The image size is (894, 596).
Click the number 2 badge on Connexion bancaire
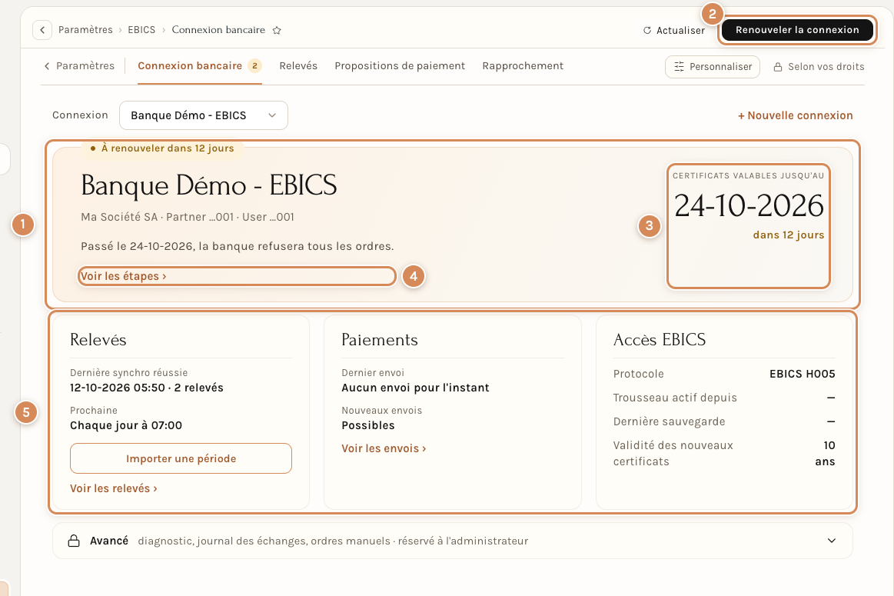click(x=255, y=65)
